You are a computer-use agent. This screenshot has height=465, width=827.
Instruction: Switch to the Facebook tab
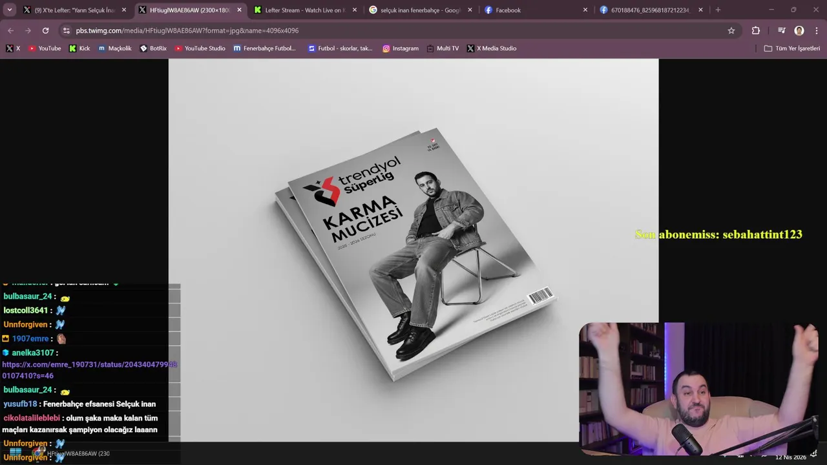(536, 10)
